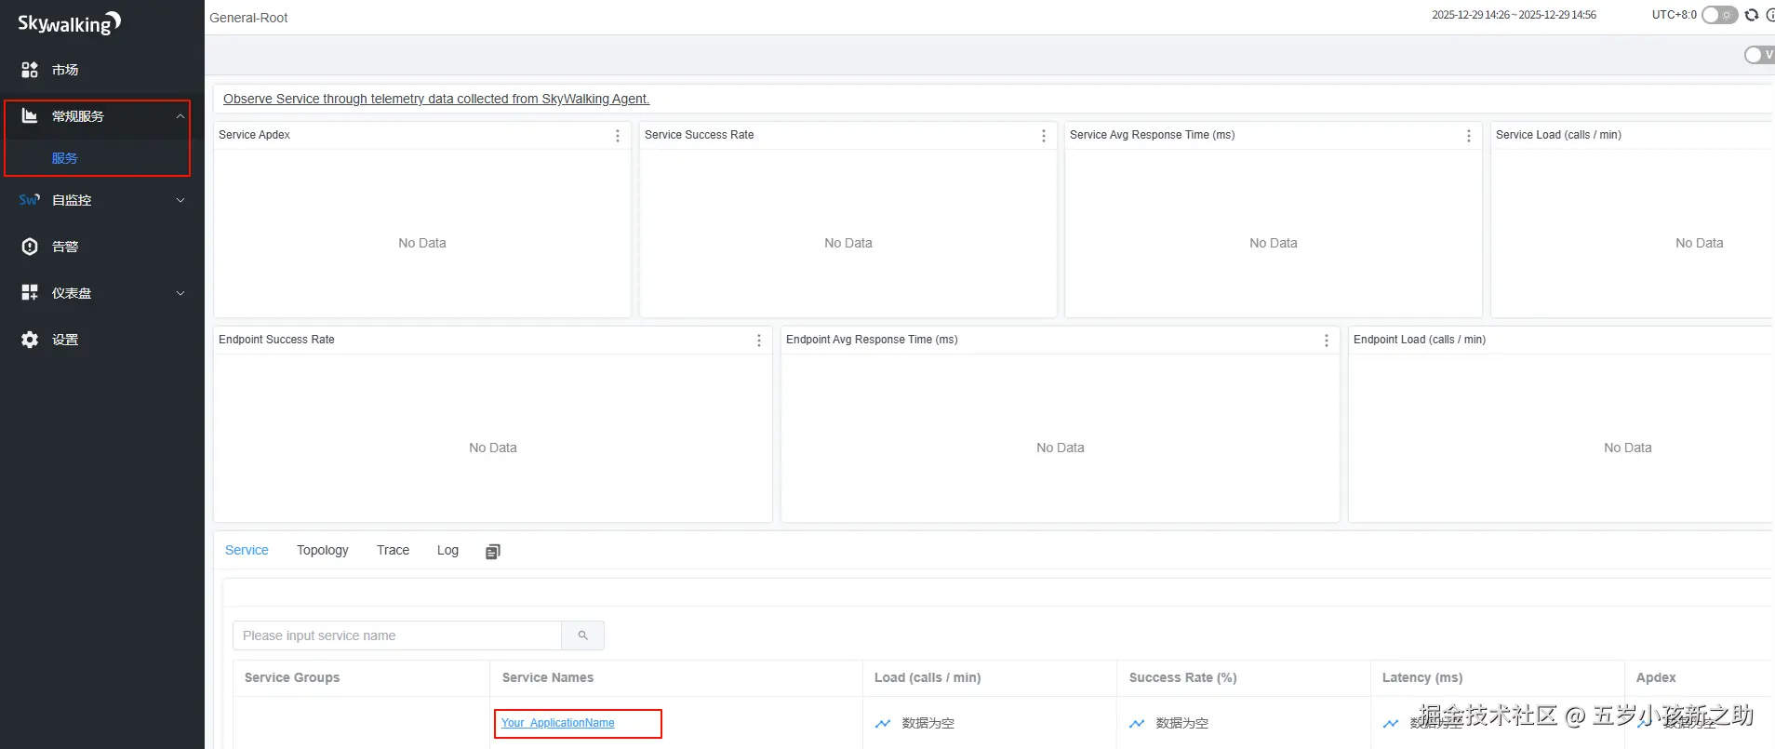The image size is (1775, 749).
Task: Switch to the Topology tab
Action: 323,550
